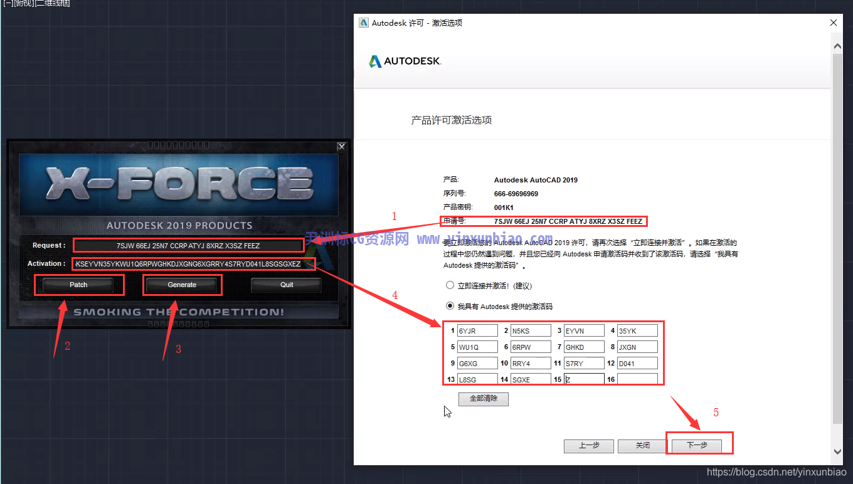This screenshot has height=484, width=853.
Task: Click activation code box 12 containing D041
Action: 637,363
